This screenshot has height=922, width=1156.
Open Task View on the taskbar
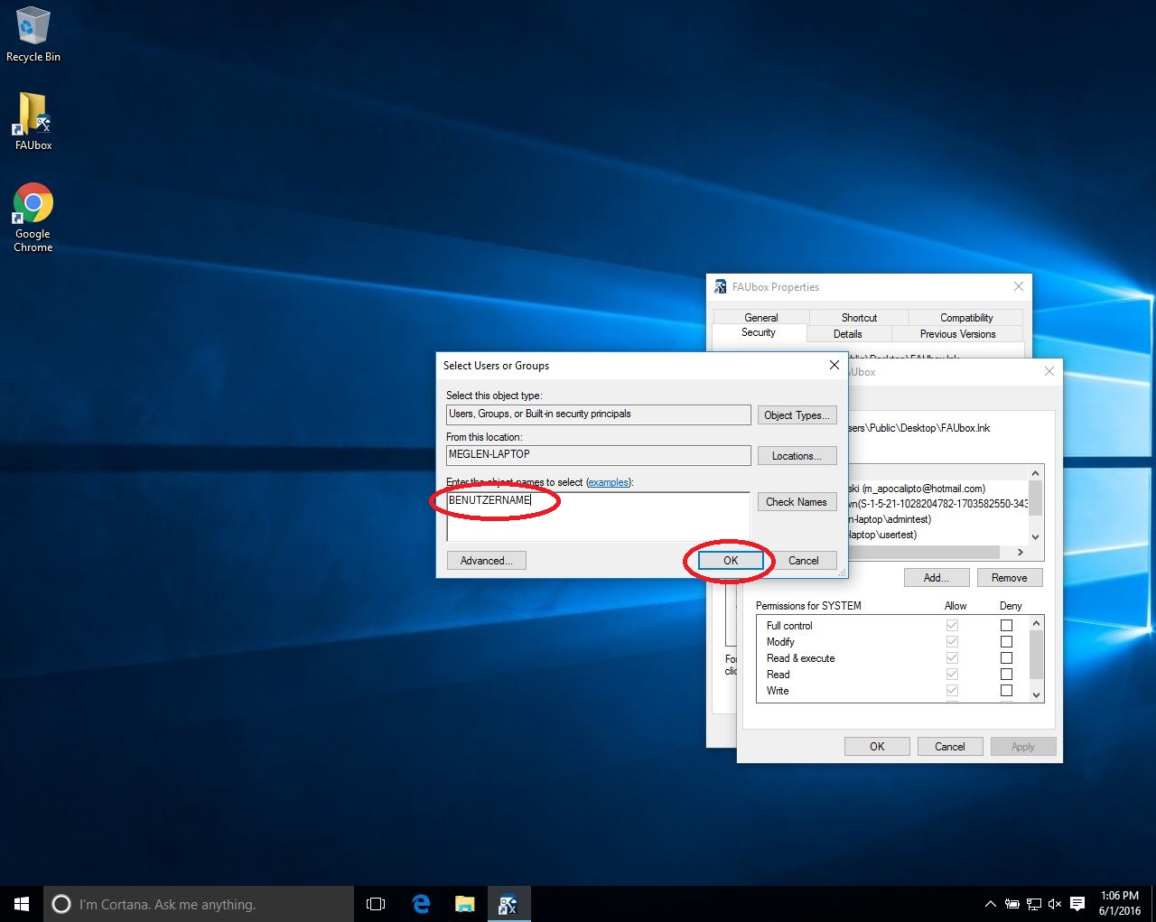pos(375,903)
